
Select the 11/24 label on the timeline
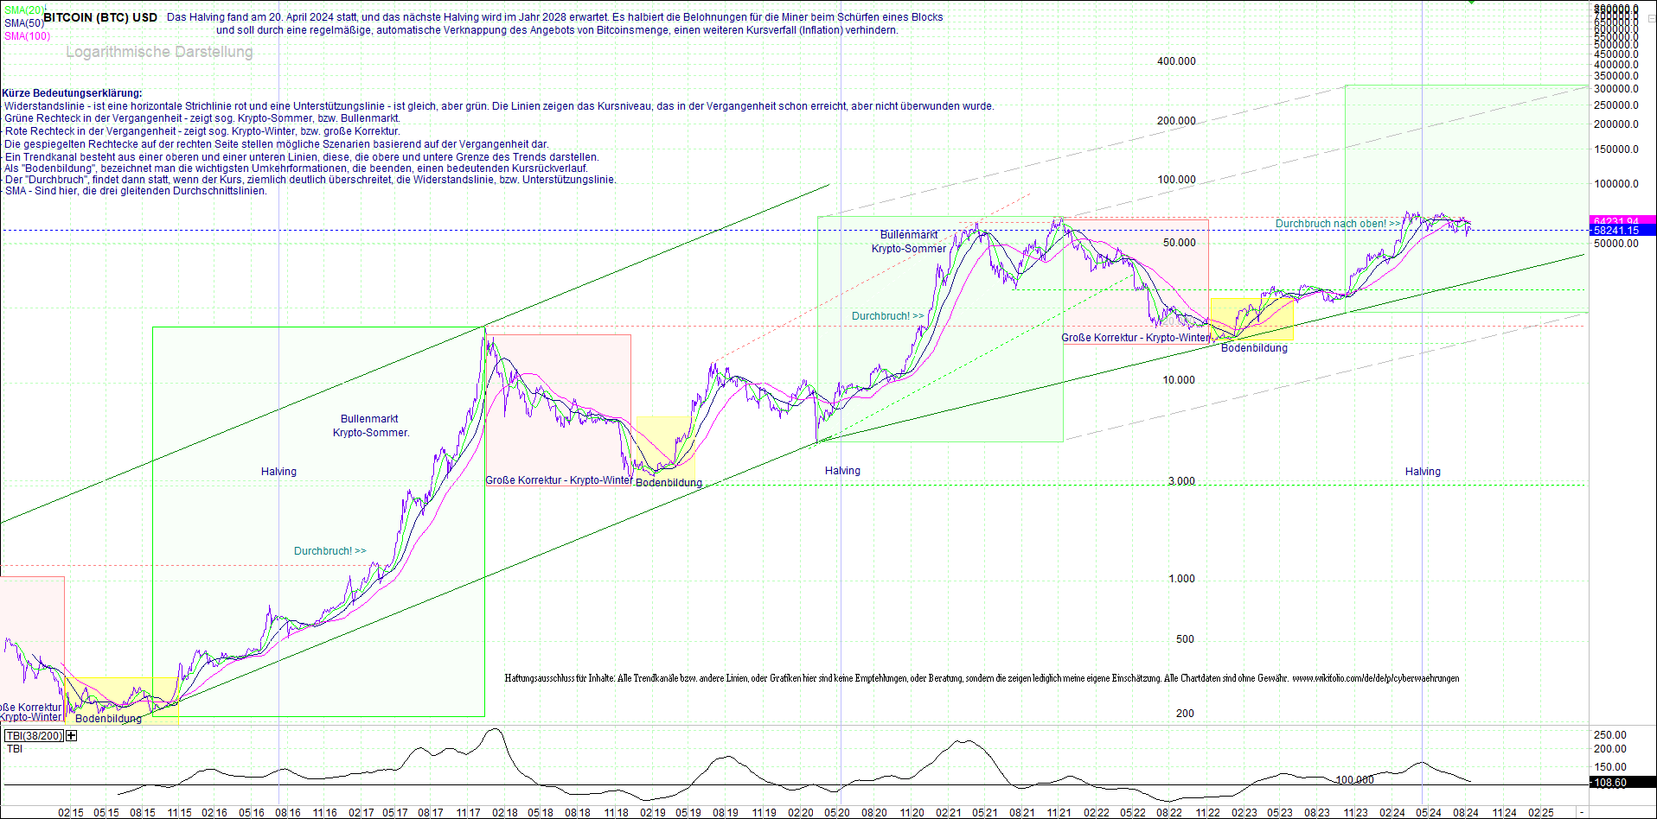(1503, 812)
